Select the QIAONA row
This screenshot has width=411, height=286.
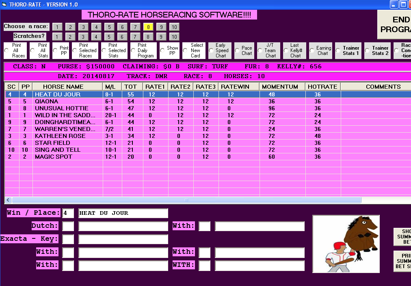(x=208, y=101)
